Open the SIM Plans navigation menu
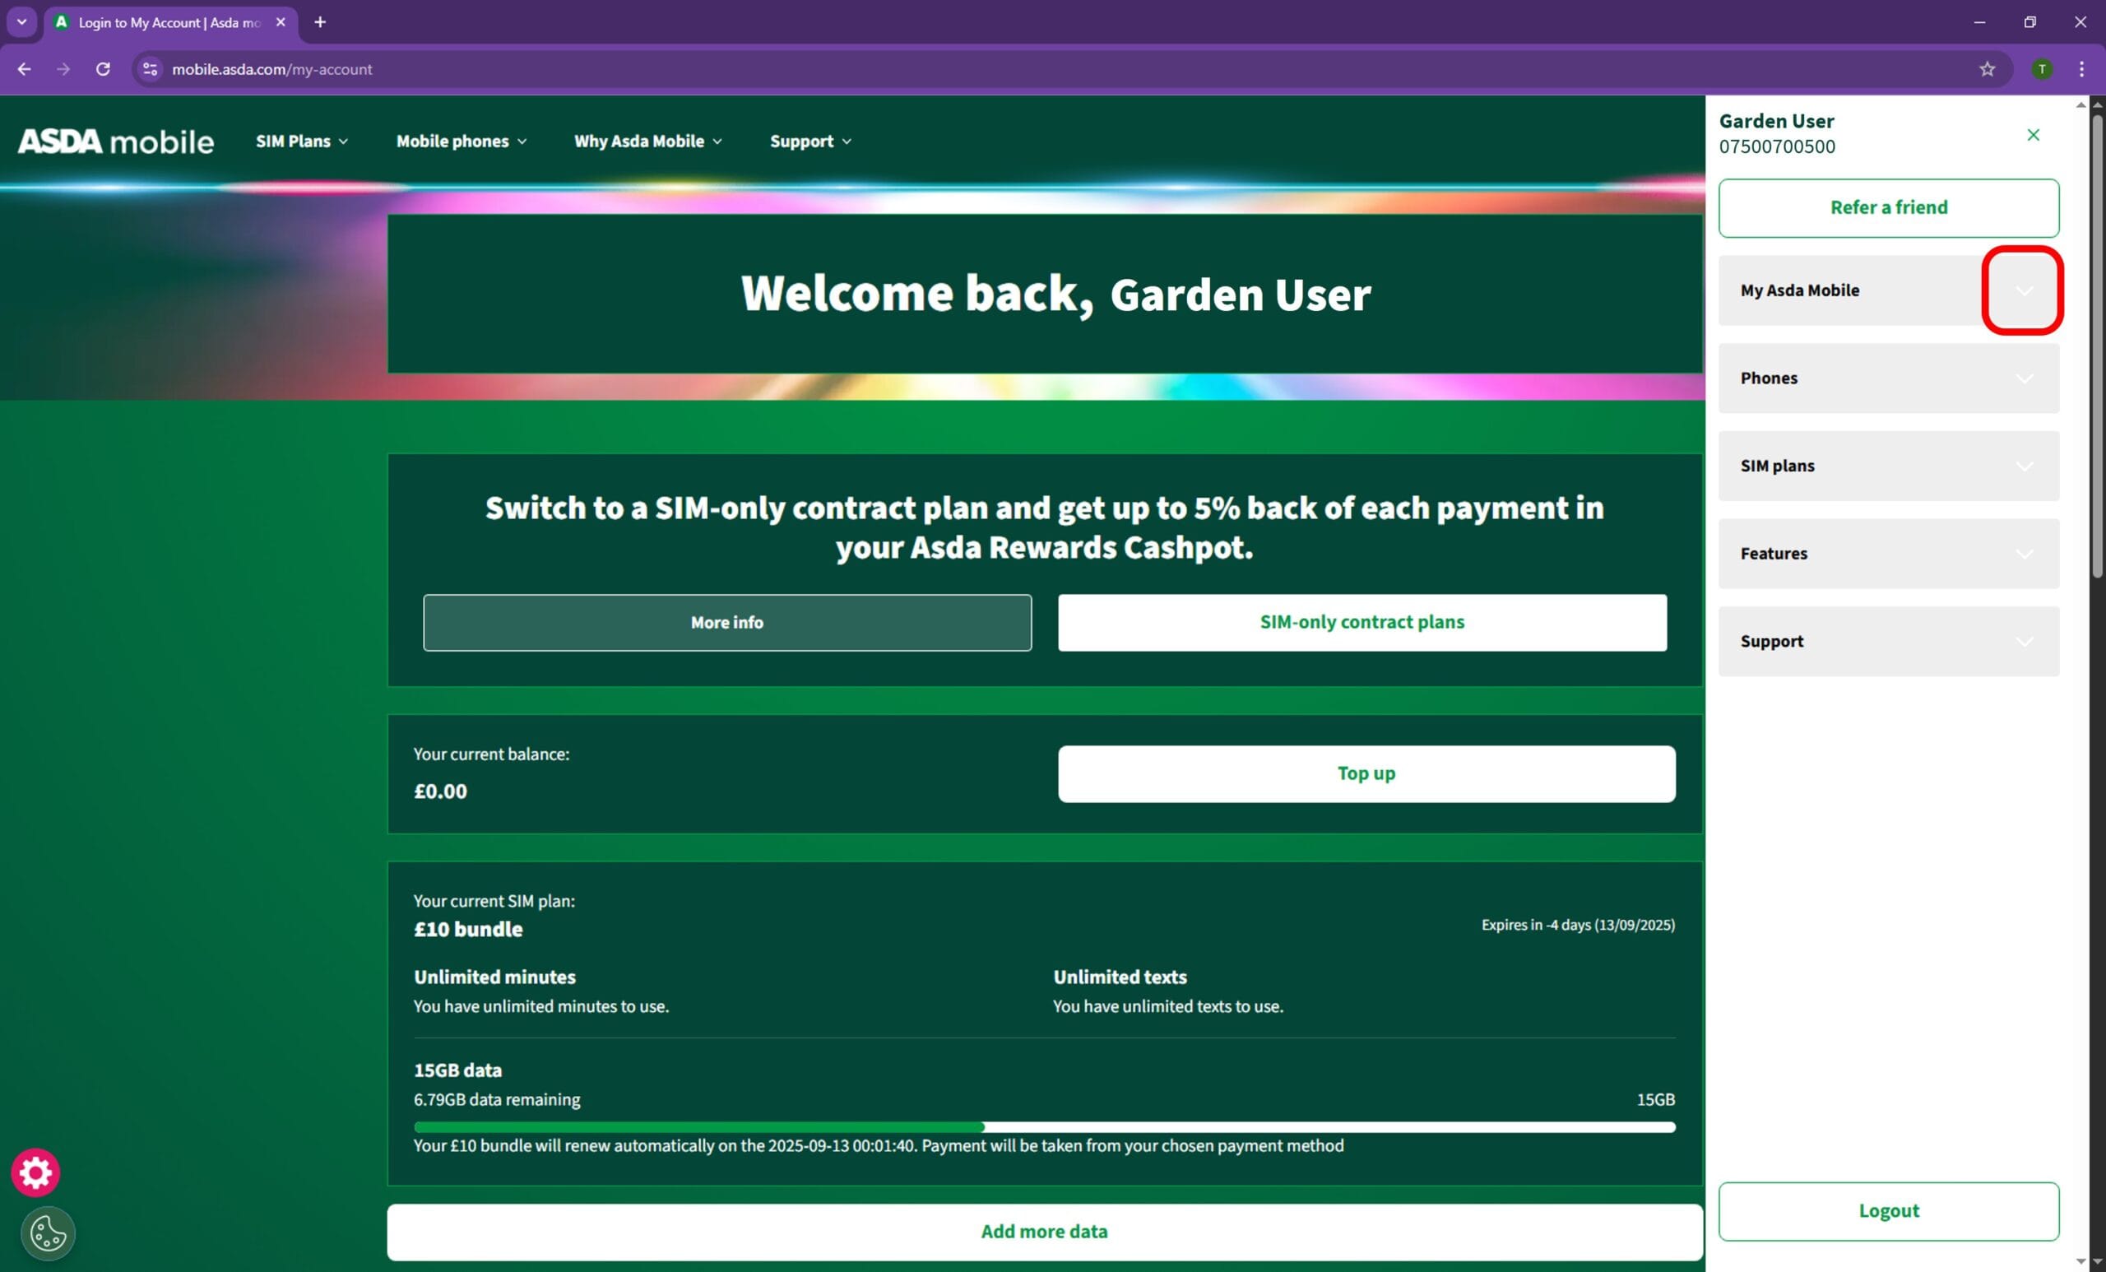Viewport: 2106px width, 1272px height. pyautogui.click(x=302, y=141)
